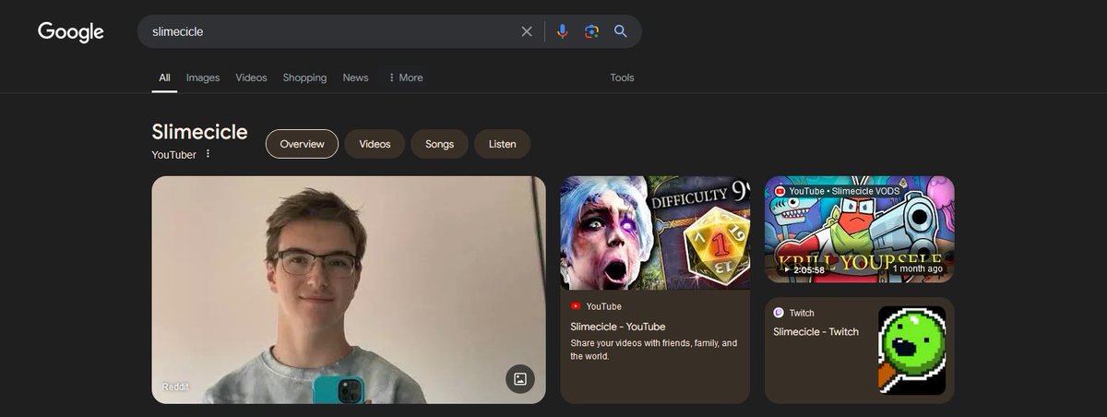Image resolution: width=1107 pixels, height=417 pixels.
Task: Select the Overview chip
Action: tap(302, 144)
